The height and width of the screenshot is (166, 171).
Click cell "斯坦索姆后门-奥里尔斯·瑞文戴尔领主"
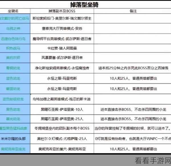tap(62, 18)
